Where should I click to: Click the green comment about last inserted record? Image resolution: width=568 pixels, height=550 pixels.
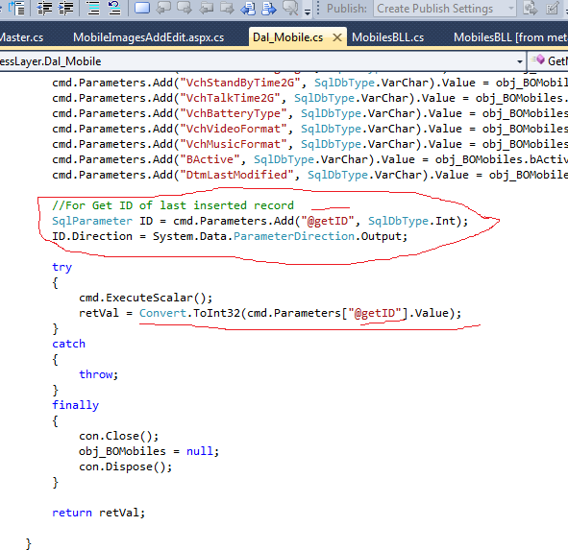(x=173, y=205)
